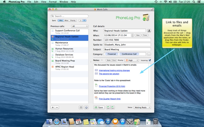The height and width of the screenshot is (127, 204).
Task: Open the email icon beside International trading pricing changes
Action: 96,70
